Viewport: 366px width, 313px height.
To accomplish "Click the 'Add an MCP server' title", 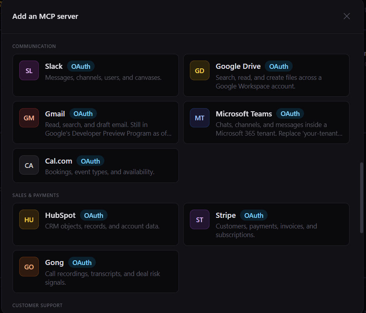I will click(x=45, y=17).
